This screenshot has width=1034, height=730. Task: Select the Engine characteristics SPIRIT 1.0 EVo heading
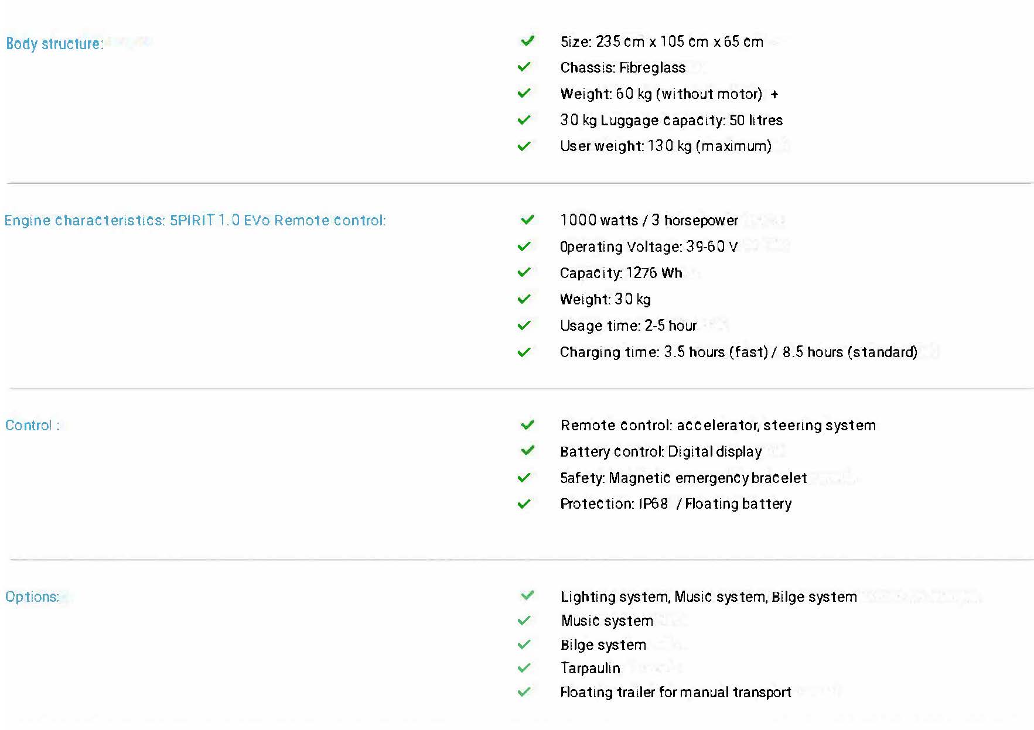(x=195, y=220)
